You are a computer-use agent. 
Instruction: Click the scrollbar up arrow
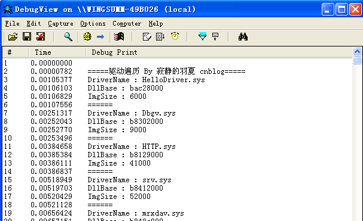[x=358, y=51]
